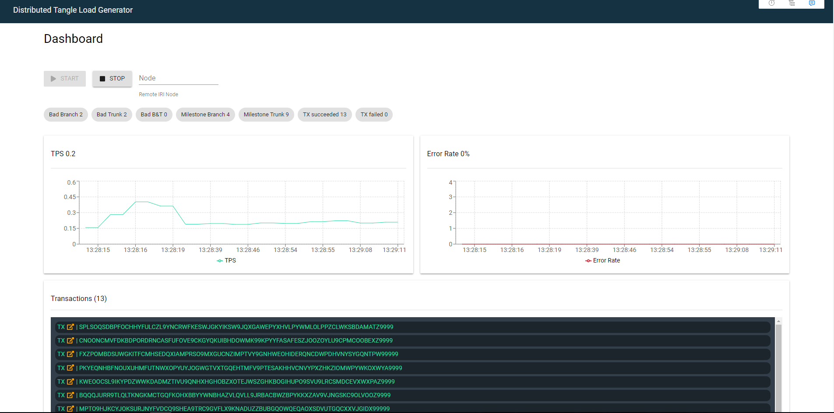The image size is (834, 413).
Task: Click the red Error Rate line at 13:28:46
Action: click(624, 244)
